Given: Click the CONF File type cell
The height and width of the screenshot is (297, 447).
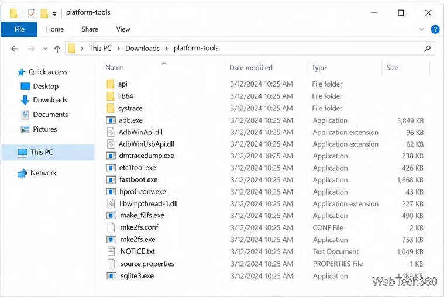Looking at the screenshot, I should [x=328, y=228].
